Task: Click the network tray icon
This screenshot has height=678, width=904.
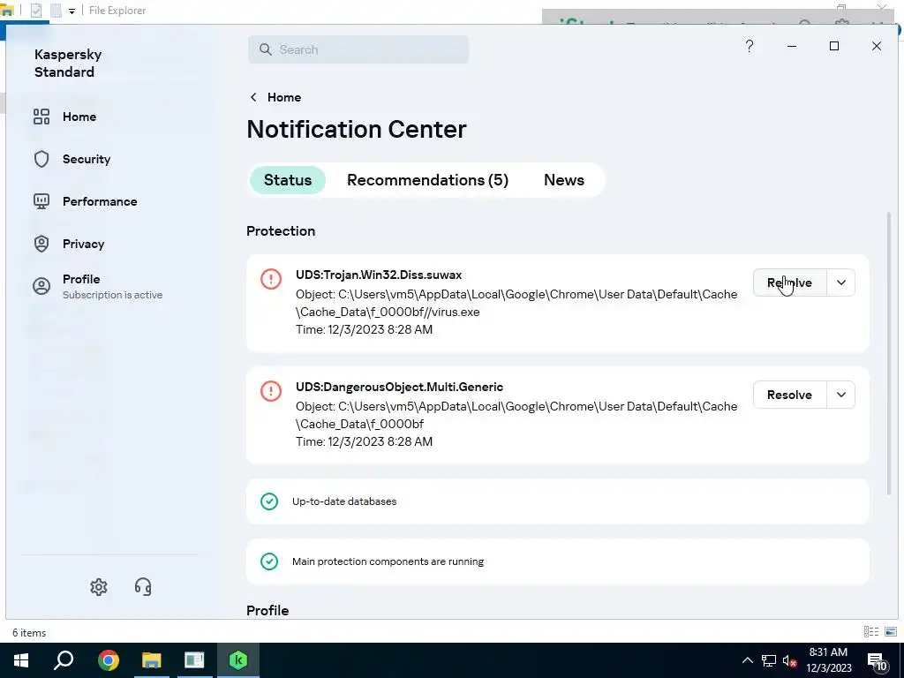Action: pos(769,660)
